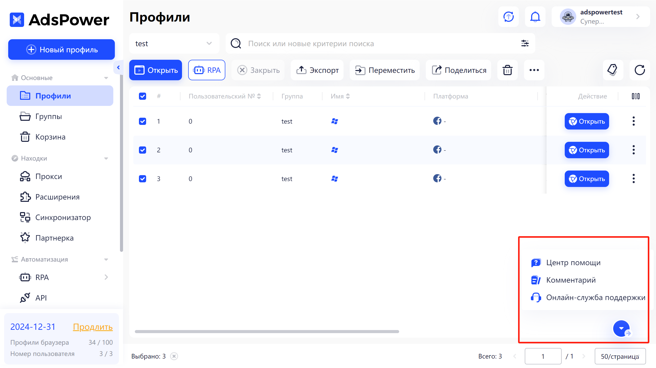Click the toolbar Открыть button
Viewport: 656px width, 368px height.
pyautogui.click(x=156, y=70)
